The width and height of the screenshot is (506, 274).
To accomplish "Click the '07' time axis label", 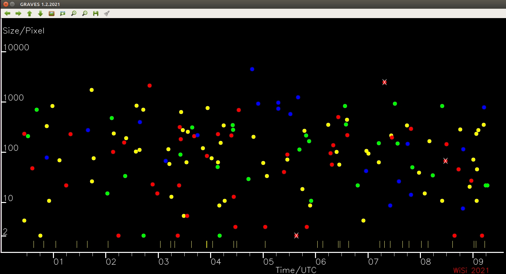I will pos(373,262).
